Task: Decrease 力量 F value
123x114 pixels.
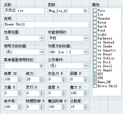Action: click(x=20, y=95)
